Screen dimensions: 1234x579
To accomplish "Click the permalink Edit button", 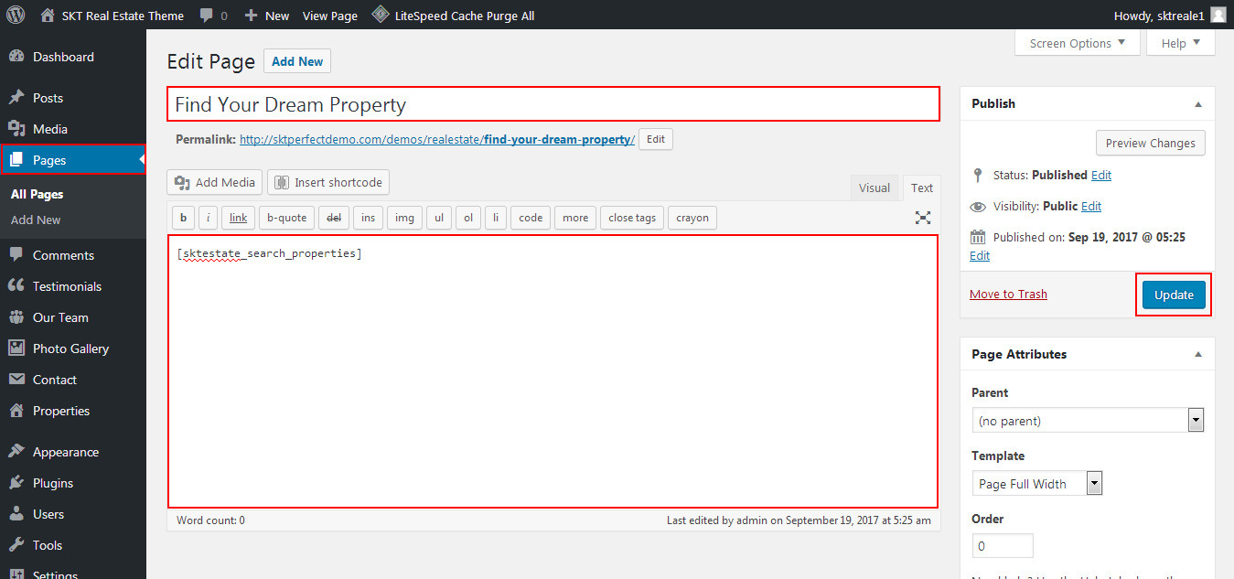I will (656, 139).
